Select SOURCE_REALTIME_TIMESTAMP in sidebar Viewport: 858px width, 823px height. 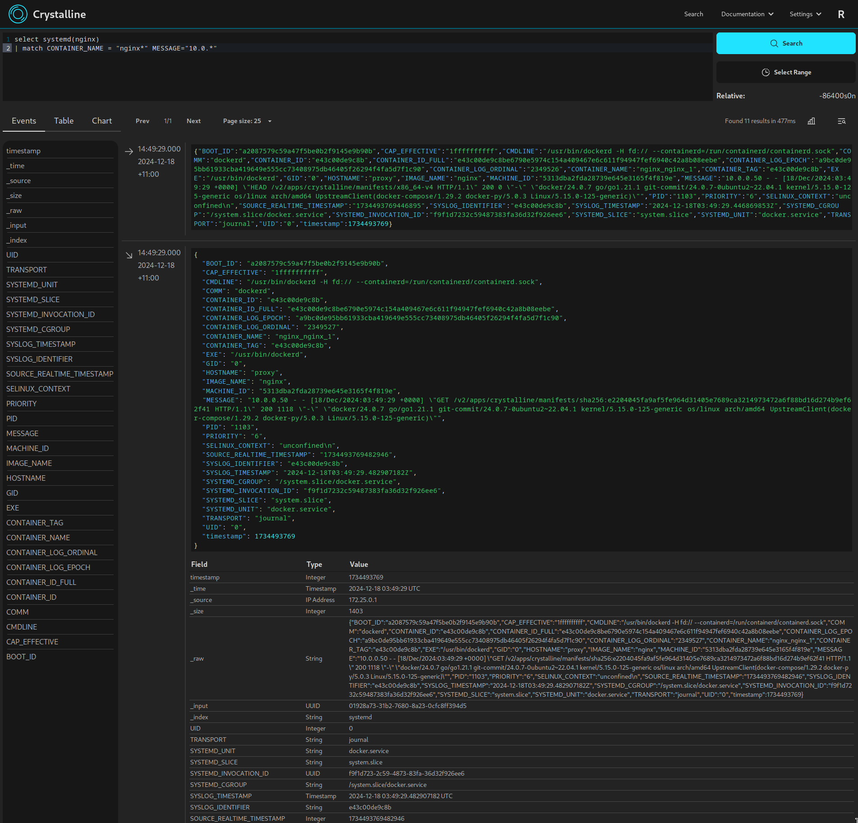point(60,374)
